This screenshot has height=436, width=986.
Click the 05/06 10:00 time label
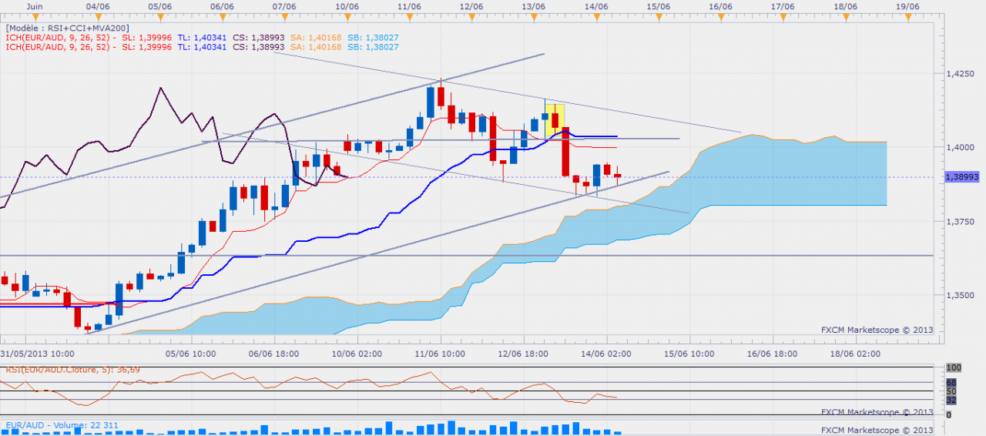[192, 354]
